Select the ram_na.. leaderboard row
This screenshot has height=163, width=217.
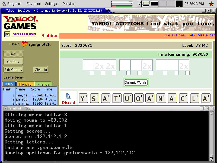pos(30,95)
